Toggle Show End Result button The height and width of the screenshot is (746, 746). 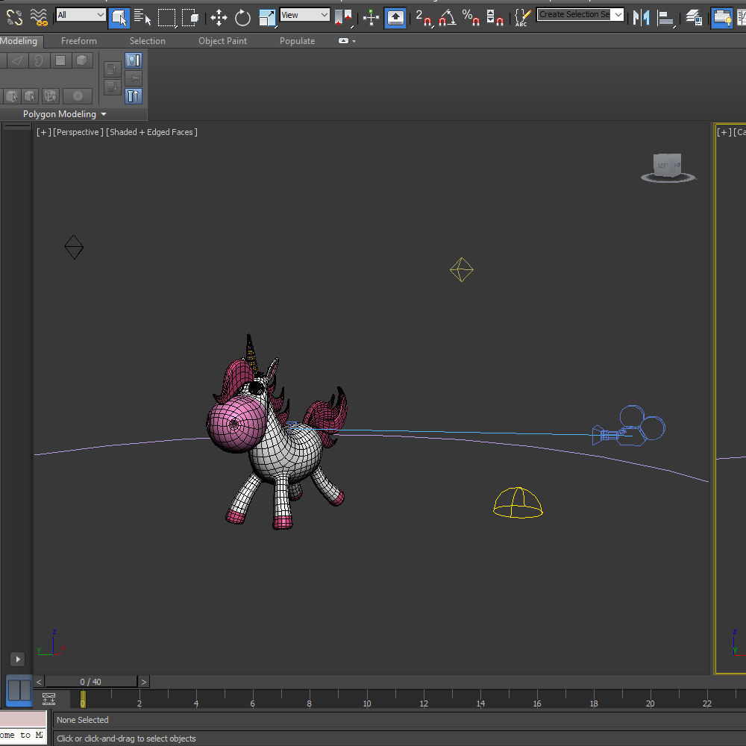click(x=134, y=60)
